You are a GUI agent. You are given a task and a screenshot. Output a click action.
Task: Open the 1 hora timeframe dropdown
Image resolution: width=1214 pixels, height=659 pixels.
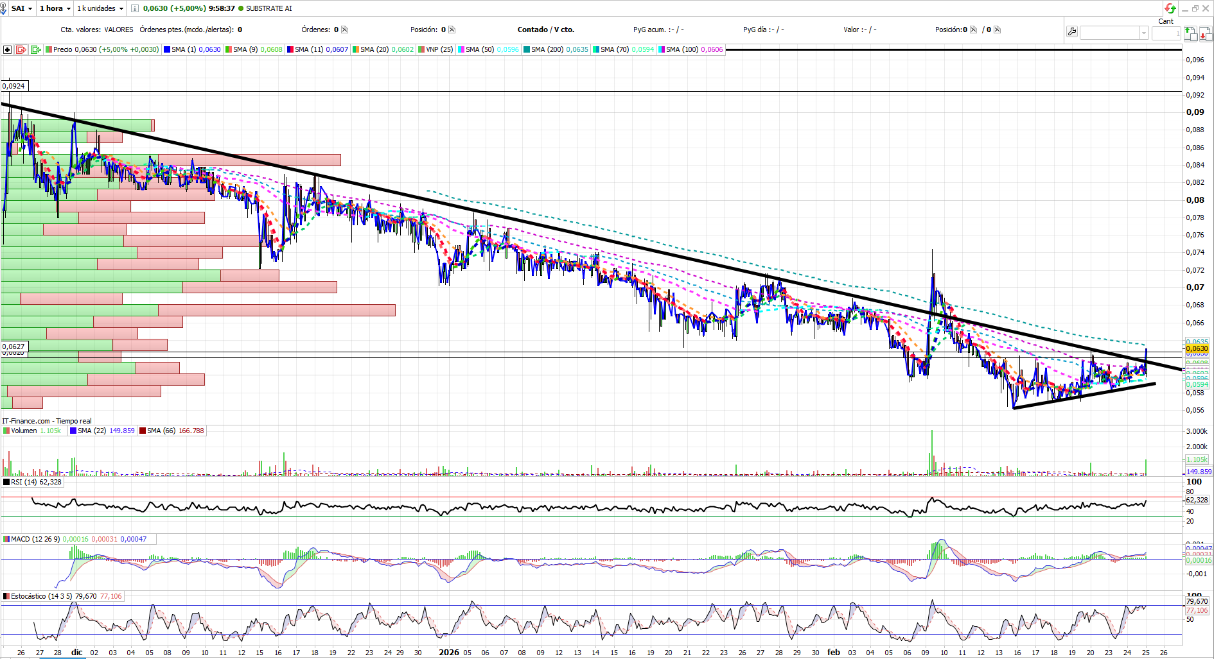[55, 8]
